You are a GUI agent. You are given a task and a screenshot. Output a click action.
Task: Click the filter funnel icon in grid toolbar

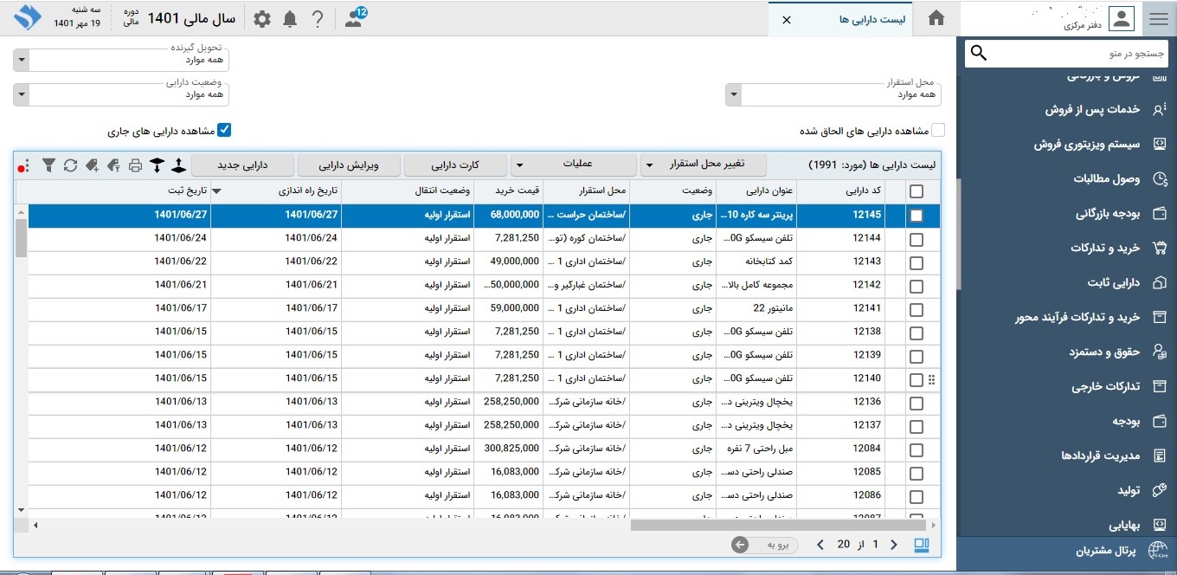(x=49, y=165)
